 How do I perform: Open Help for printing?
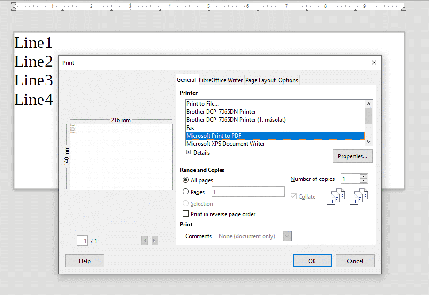84,261
